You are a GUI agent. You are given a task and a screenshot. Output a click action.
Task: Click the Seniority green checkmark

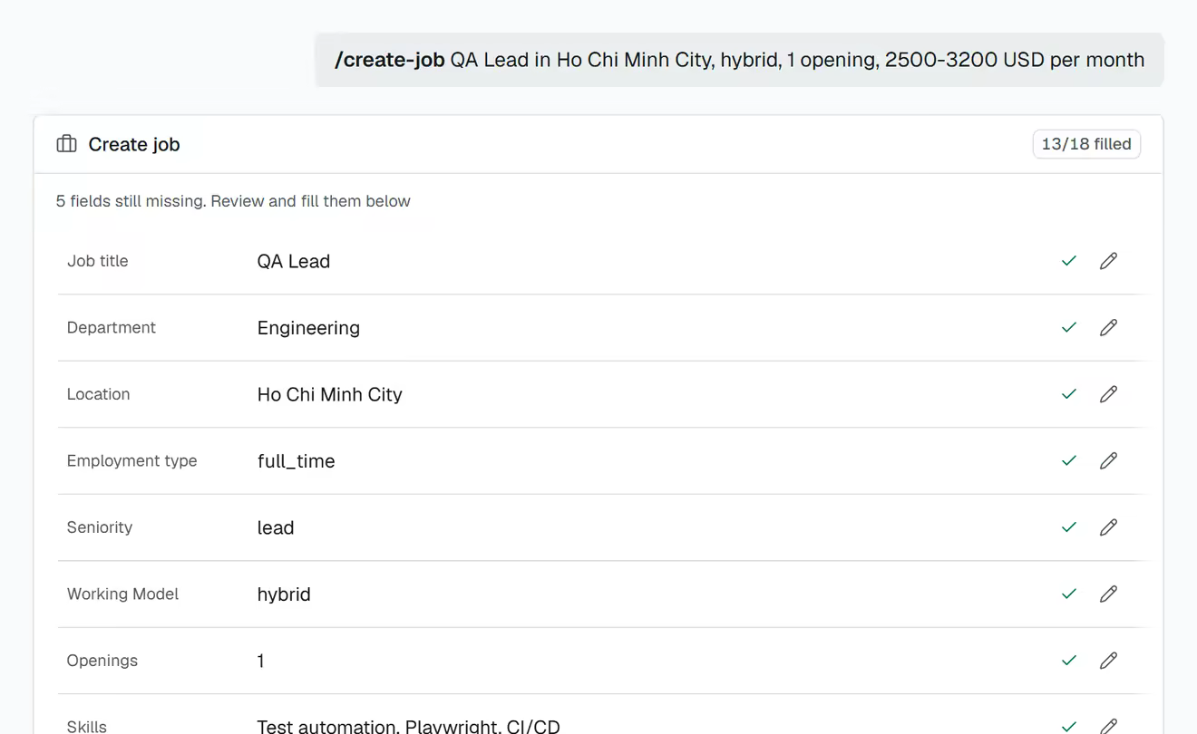point(1069,527)
